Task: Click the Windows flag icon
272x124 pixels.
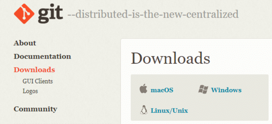Action: (203, 90)
